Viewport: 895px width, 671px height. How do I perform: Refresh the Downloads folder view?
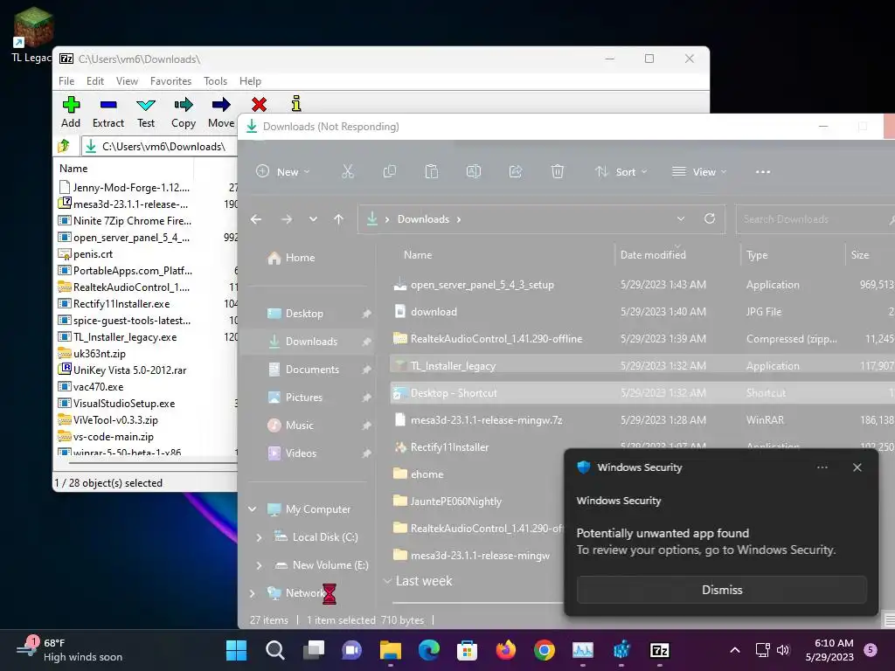coord(710,218)
